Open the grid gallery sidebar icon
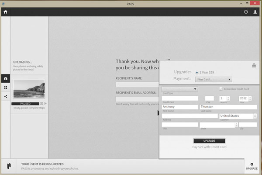The image size is (262, 175). click(6, 87)
